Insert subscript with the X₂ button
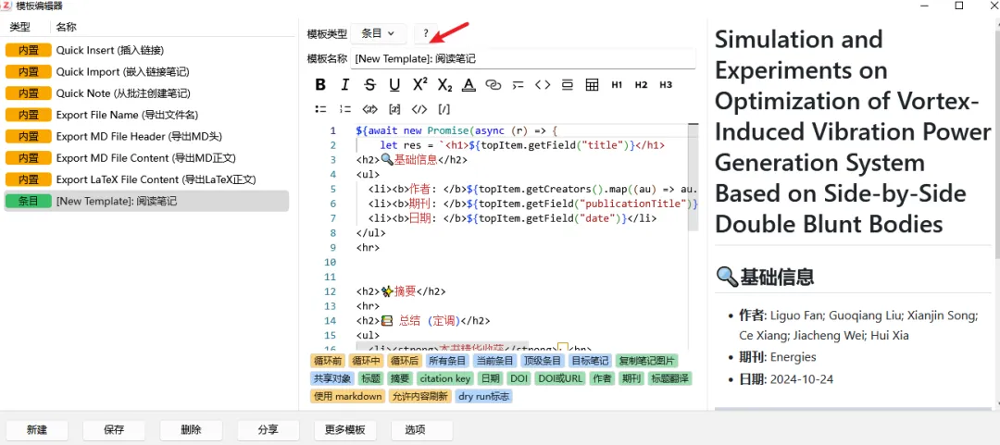1000x445 pixels. point(444,85)
